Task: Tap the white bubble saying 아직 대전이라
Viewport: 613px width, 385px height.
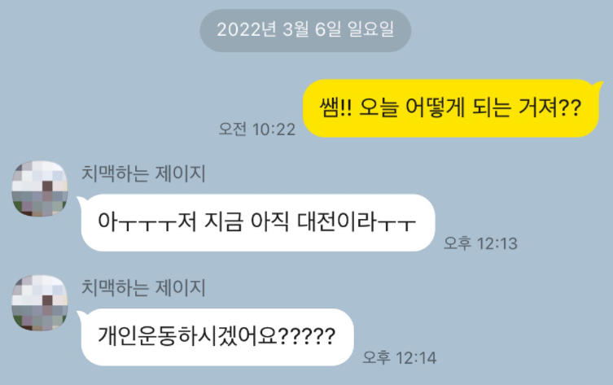Action: (257, 222)
